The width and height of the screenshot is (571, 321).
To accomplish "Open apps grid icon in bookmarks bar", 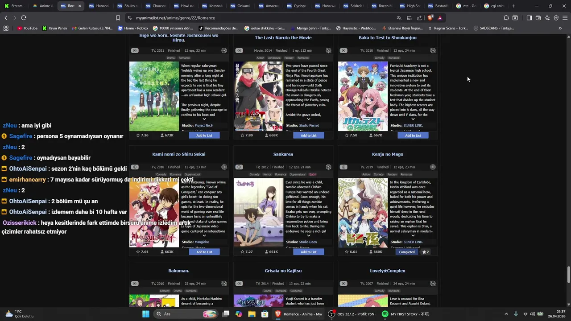I will pos(6,28).
